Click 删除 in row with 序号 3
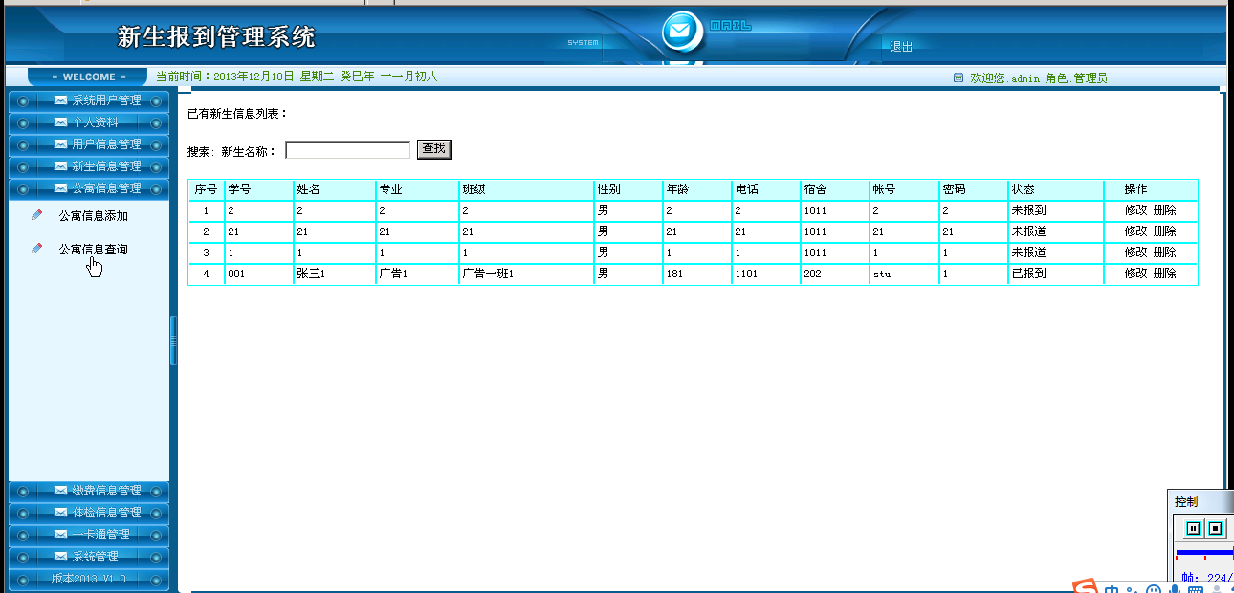 click(1164, 253)
